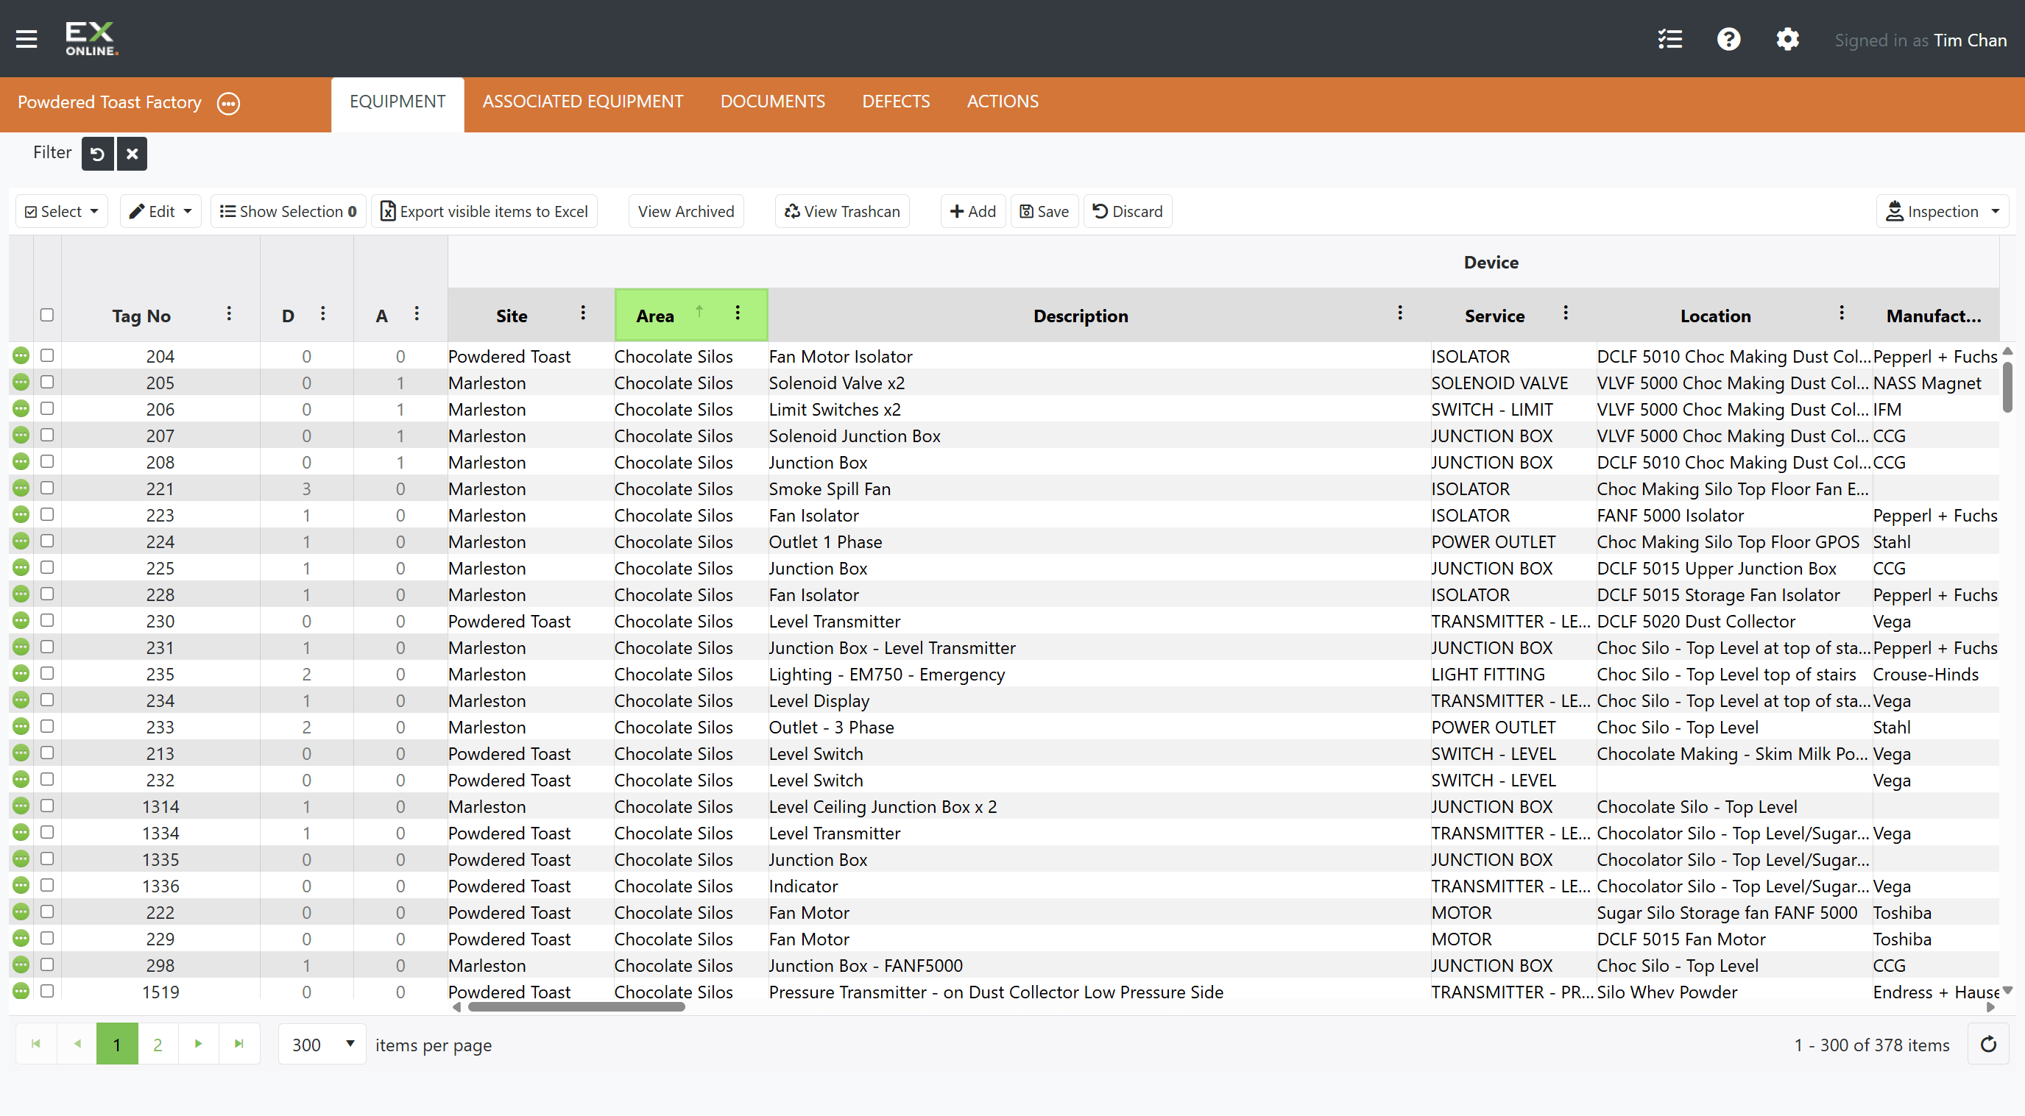The height and width of the screenshot is (1116, 2025).
Task: Open the Area column options menu
Action: [x=738, y=314]
